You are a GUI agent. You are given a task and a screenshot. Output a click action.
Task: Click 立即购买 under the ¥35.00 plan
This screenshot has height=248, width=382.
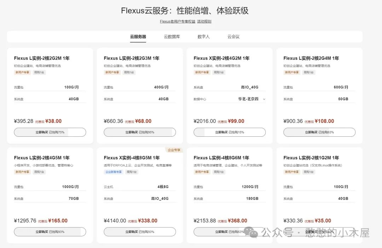pyautogui.click(x=319, y=232)
